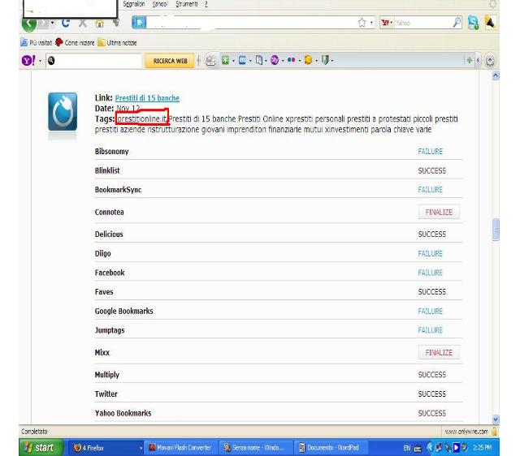Screen dimensions: 520x456
Task: Open the Yahoo Mail toolbar icon
Action: coord(242,60)
